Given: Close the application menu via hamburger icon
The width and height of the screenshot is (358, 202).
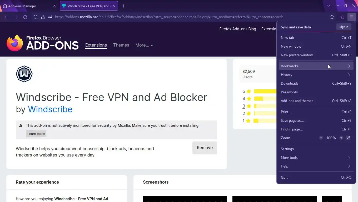Looking at the screenshot, I should coord(352,17).
